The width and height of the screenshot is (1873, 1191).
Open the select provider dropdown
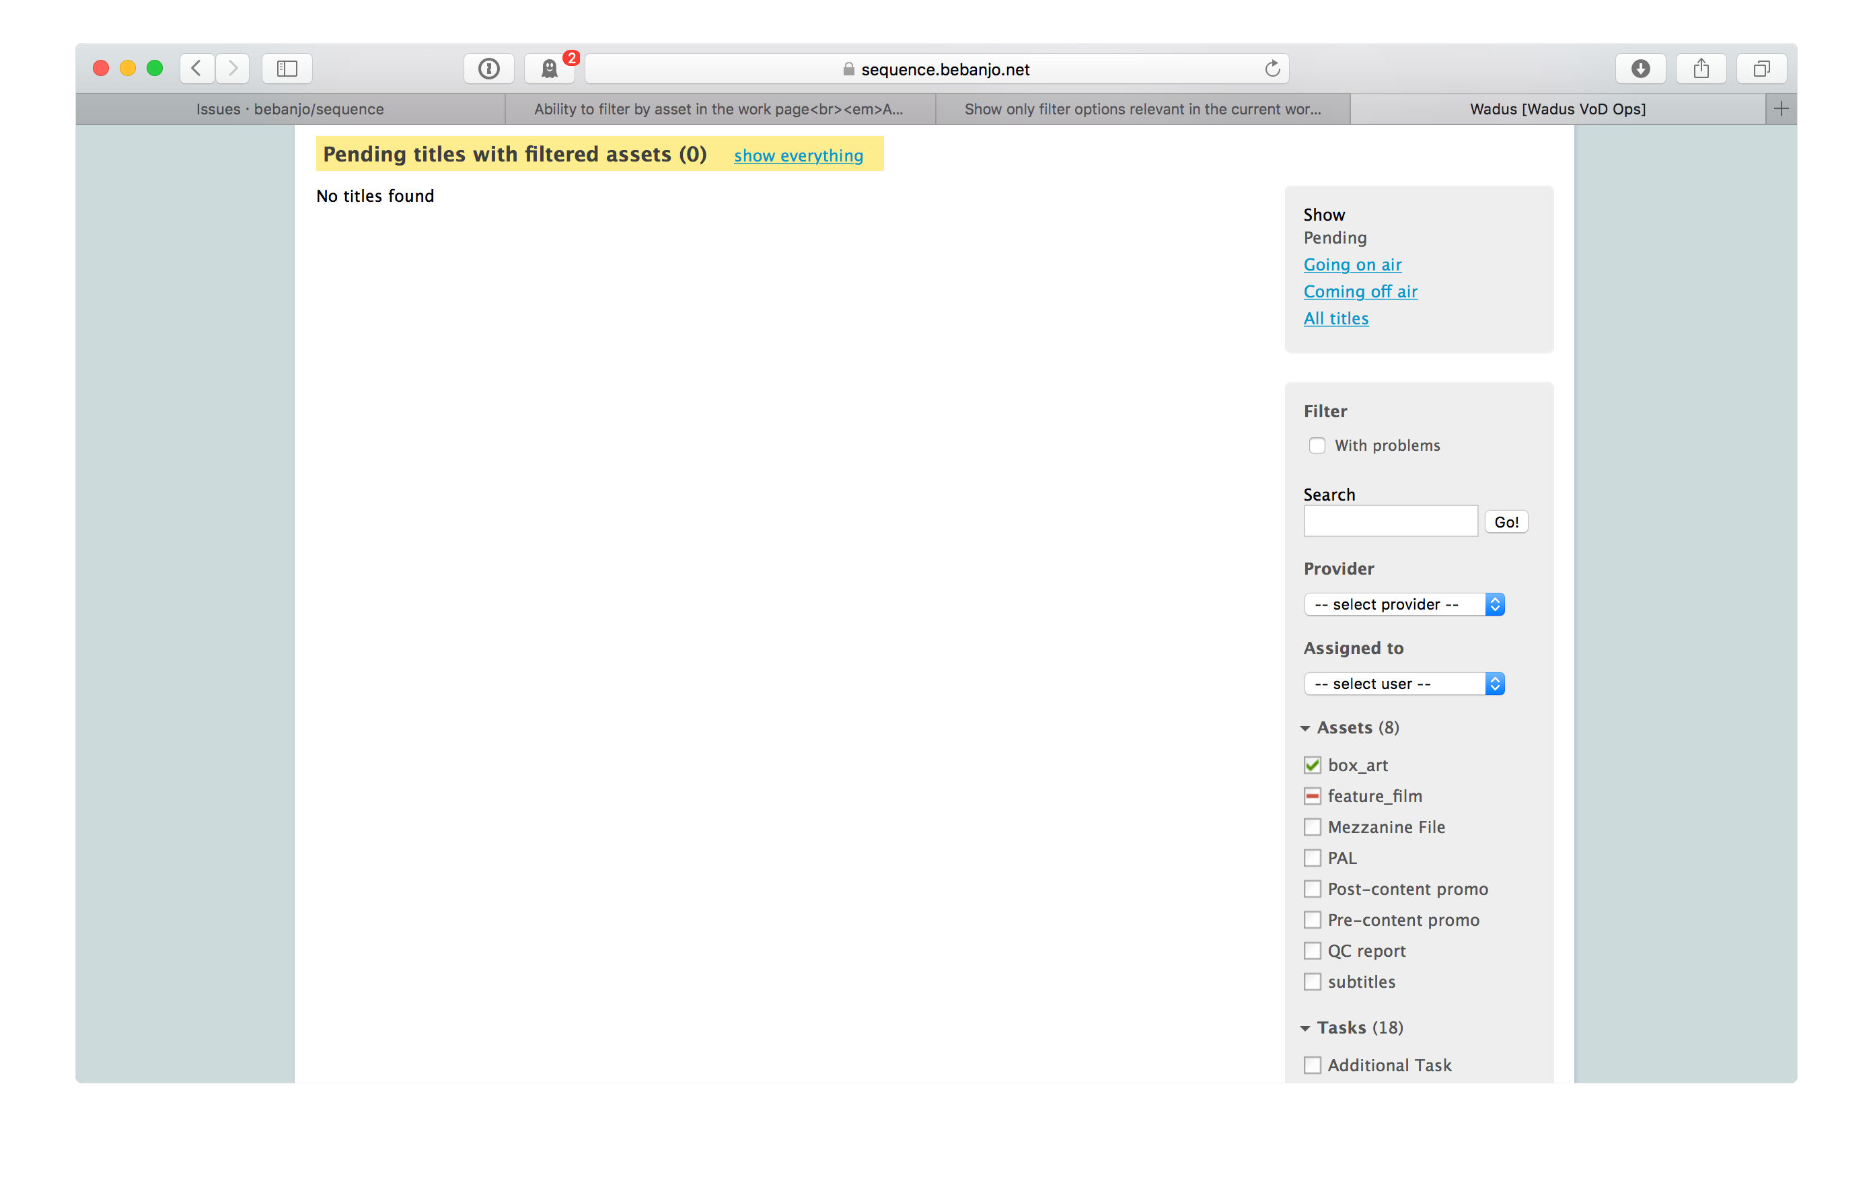1403,604
